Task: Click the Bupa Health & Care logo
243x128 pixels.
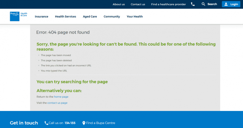Action: click(19, 16)
